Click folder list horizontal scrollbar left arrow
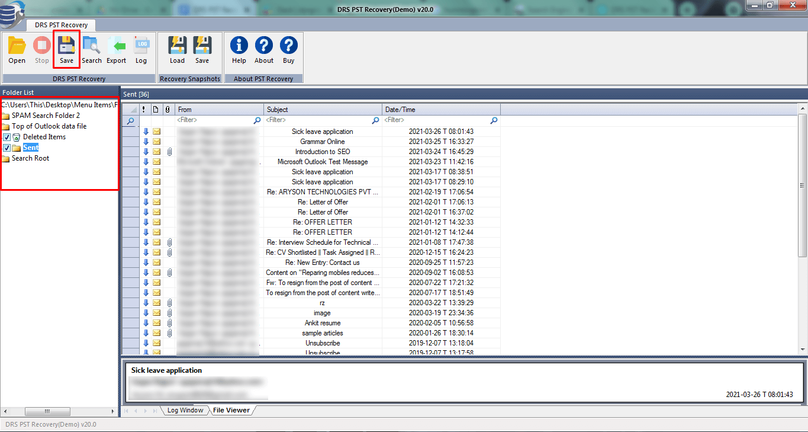This screenshot has width=808, height=432. 5,411
